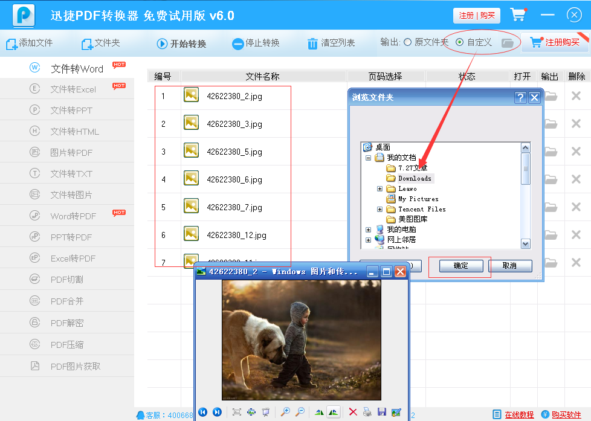Click help question button in browse folder dialog
591x421 pixels.
coord(520,98)
